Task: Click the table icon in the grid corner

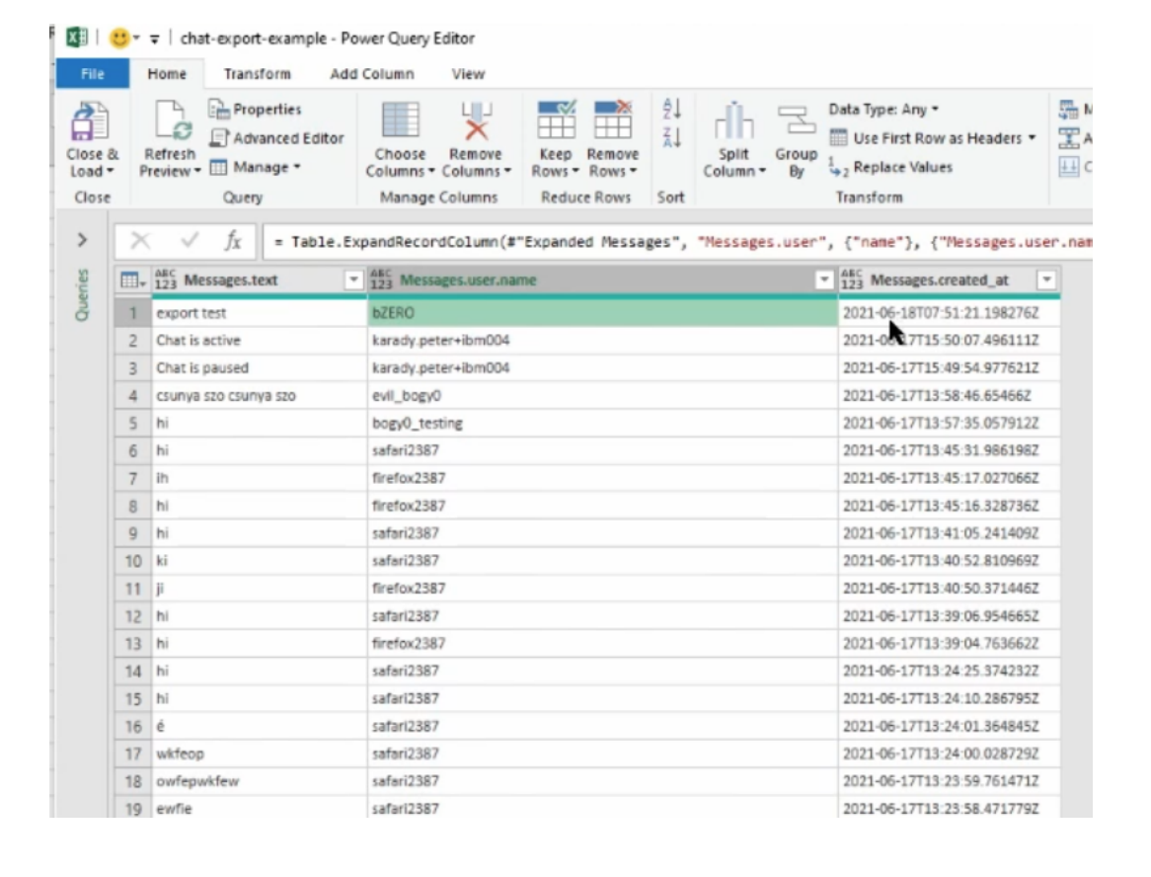Action: pos(132,280)
